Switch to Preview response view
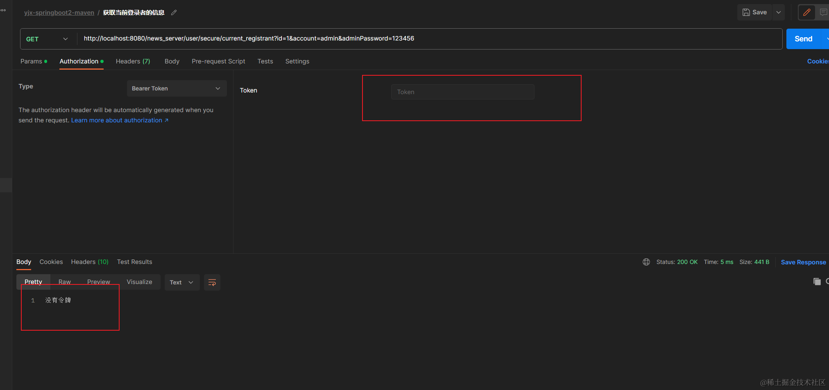The height and width of the screenshot is (390, 829). [99, 282]
